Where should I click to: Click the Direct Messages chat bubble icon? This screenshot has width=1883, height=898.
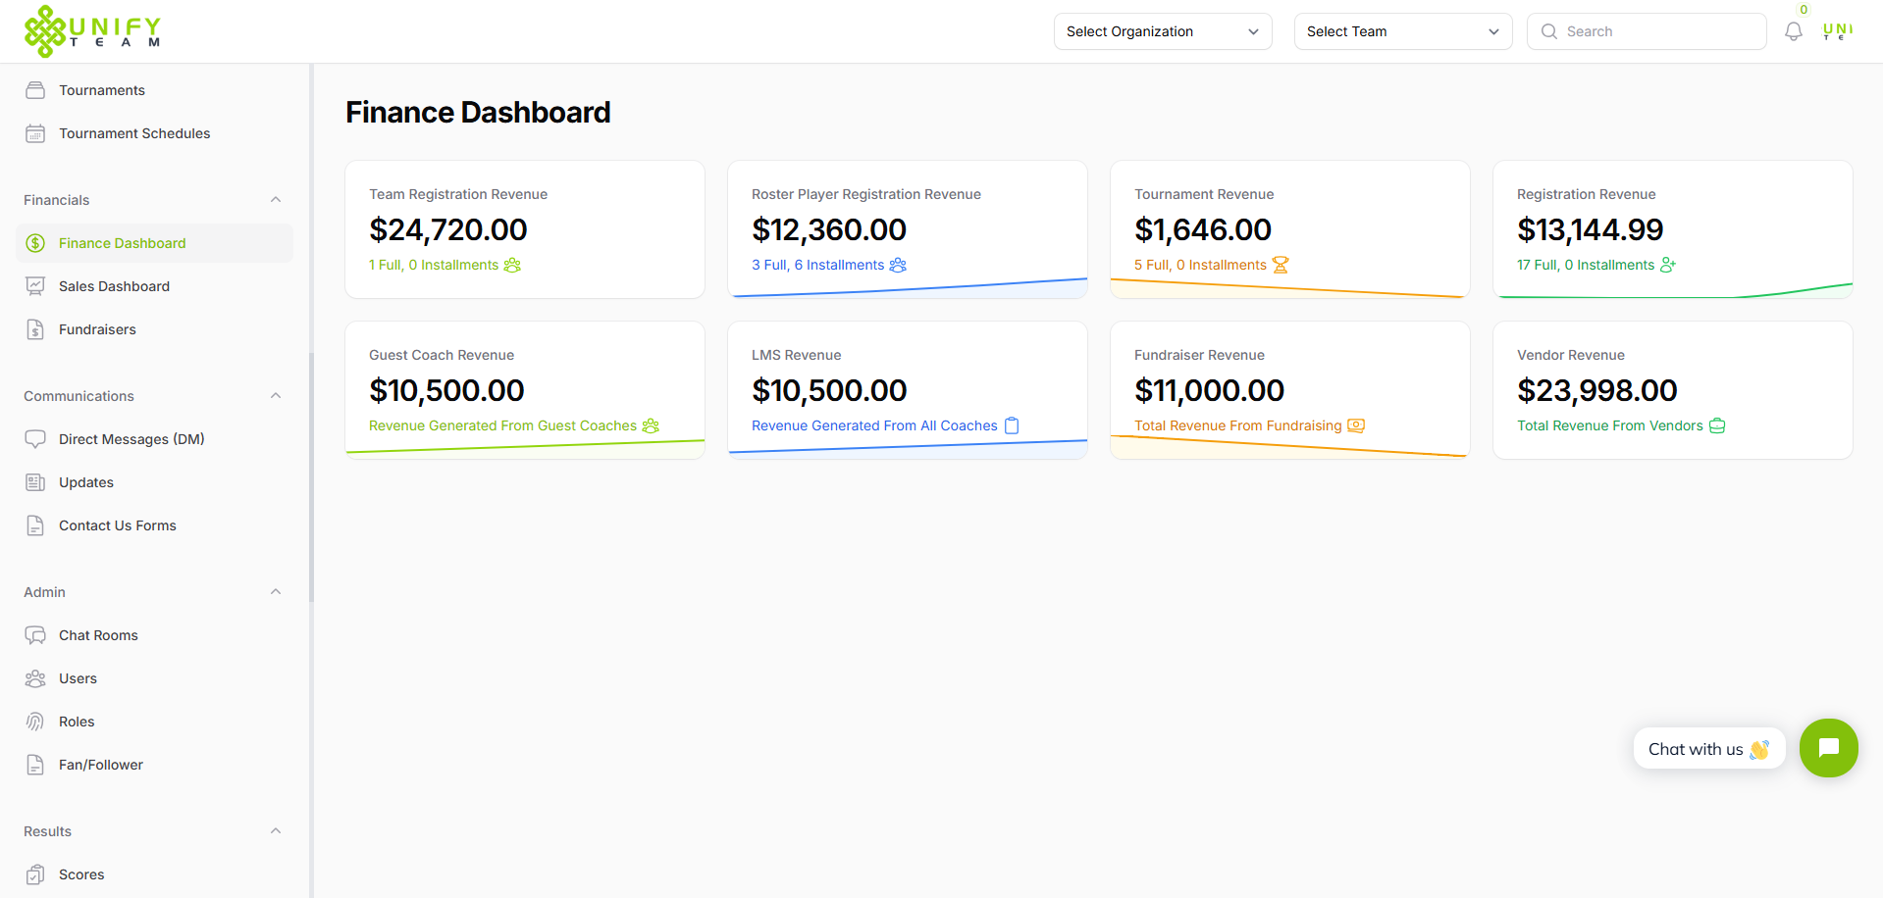35,438
